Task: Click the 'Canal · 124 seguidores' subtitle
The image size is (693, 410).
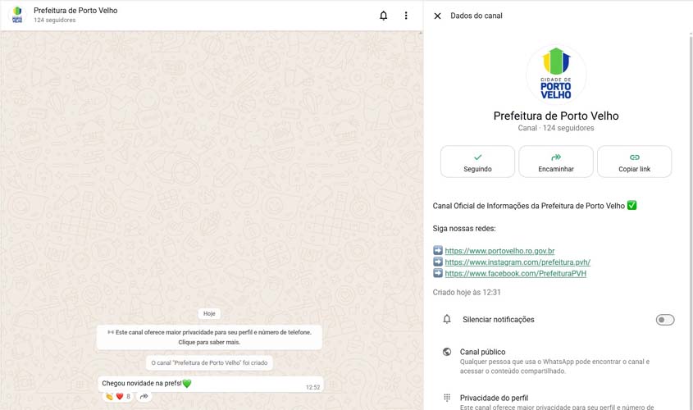Action: tap(556, 128)
